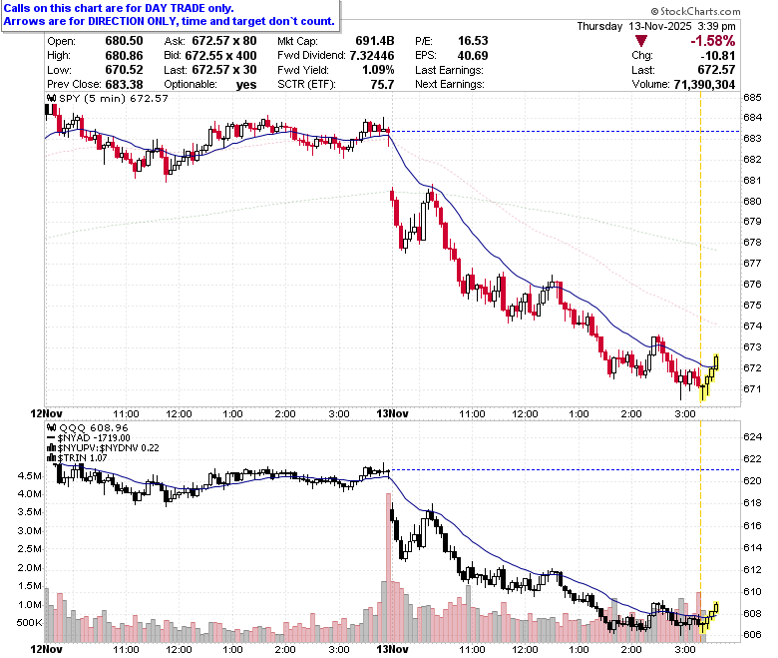The width and height of the screenshot is (778, 658).
Task: Click the $NYUPV:$NYDNV legend histogram icon
Action: pyautogui.click(x=51, y=448)
